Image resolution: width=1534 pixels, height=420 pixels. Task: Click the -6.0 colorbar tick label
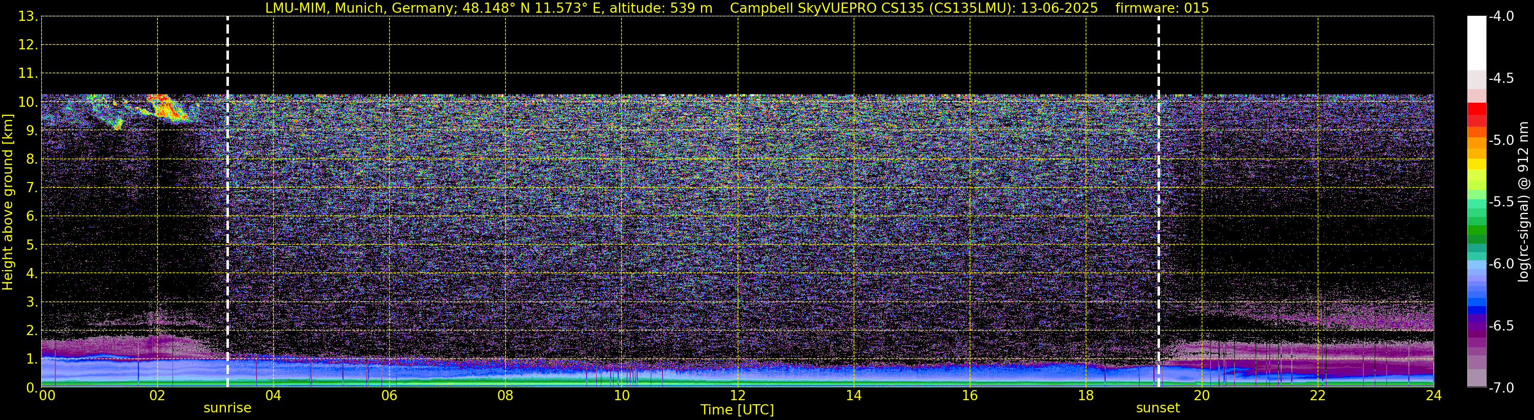tap(1500, 264)
